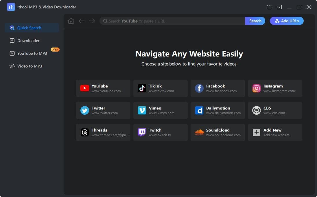Open YouTube to MP3 in sidebar
Viewport: 317px width, 197px height.
32,53
